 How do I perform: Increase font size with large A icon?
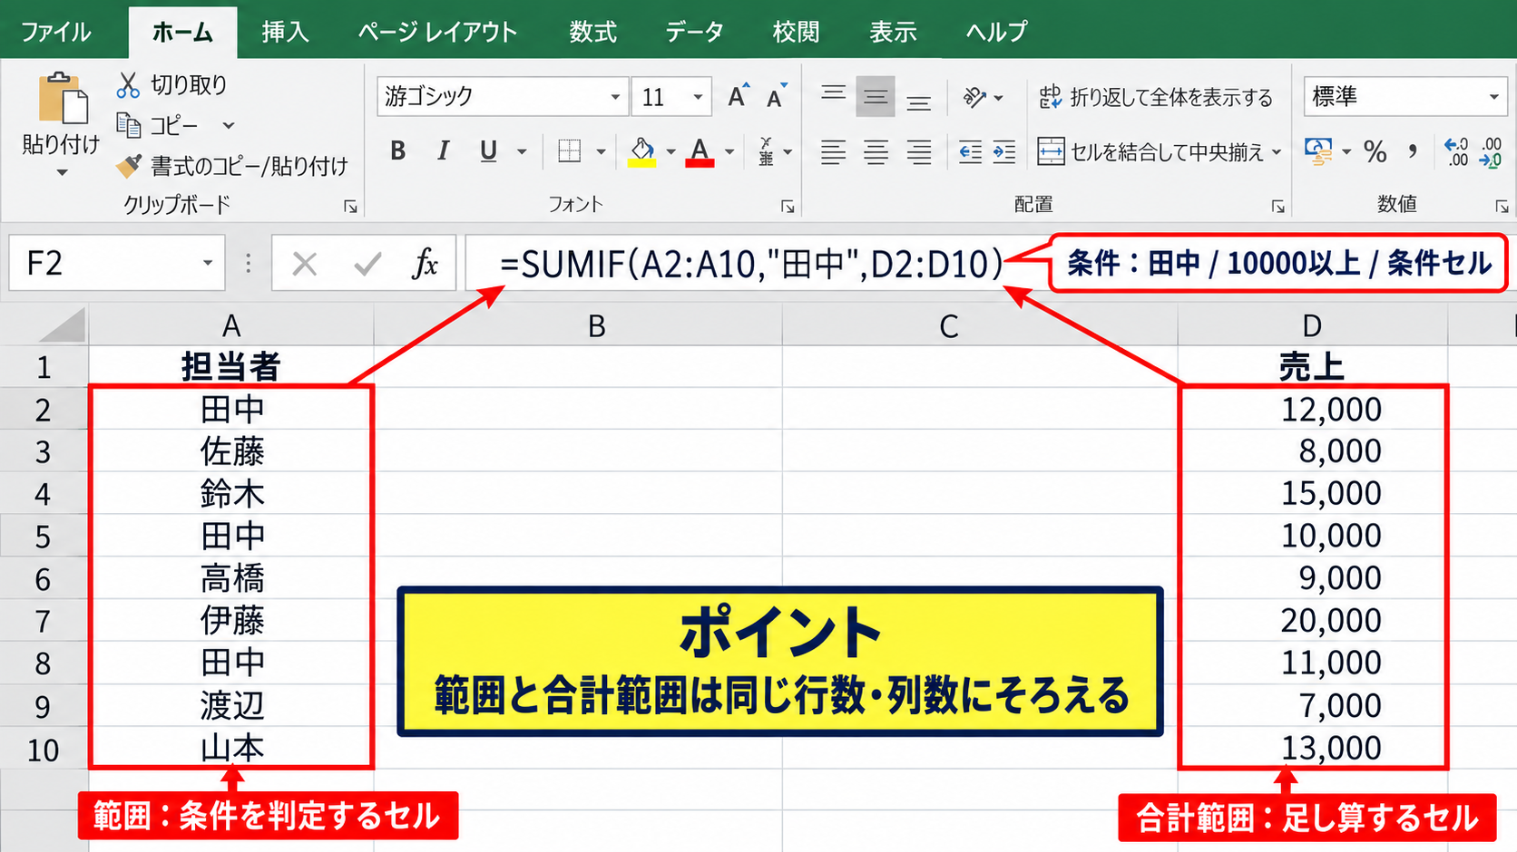[x=739, y=95]
